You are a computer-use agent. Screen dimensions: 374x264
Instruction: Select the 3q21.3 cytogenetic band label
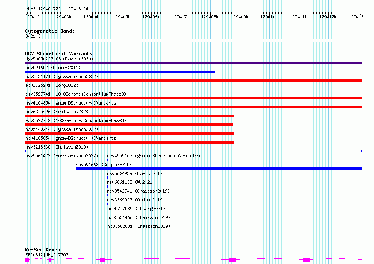pyautogui.click(x=33, y=36)
